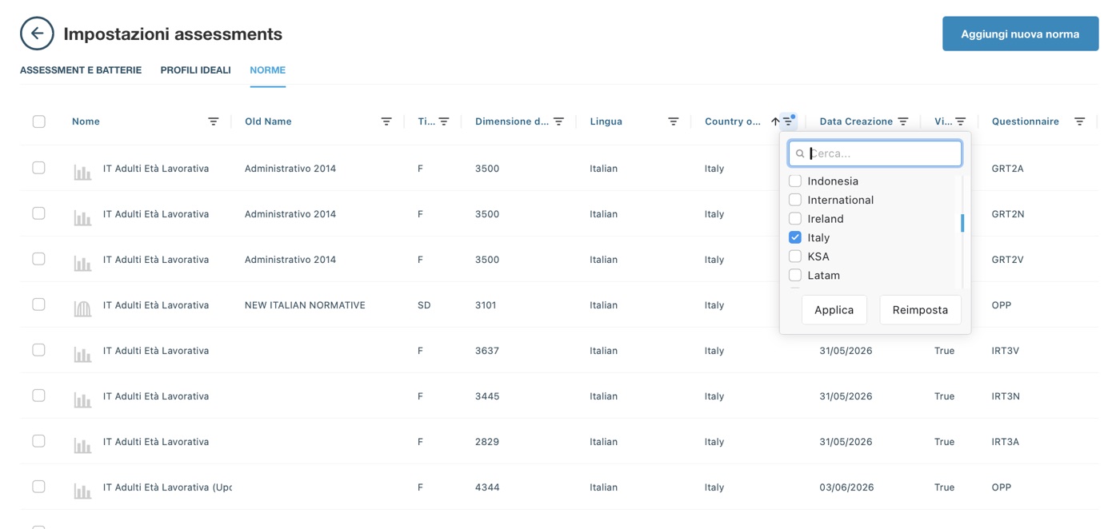Screen dimensions: 1120x529
Task: Click the search magnifier icon in filter popup
Action: pos(800,153)
